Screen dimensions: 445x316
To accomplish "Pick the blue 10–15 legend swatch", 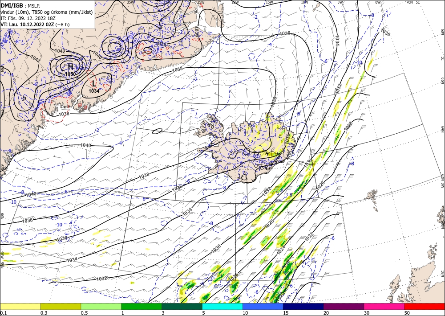I will pyautogui.click(x=263, y=306).
